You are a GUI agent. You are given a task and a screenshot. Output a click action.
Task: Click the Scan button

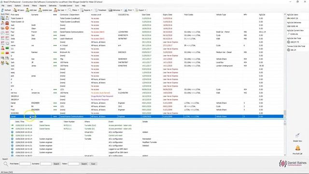coord(93,164)
